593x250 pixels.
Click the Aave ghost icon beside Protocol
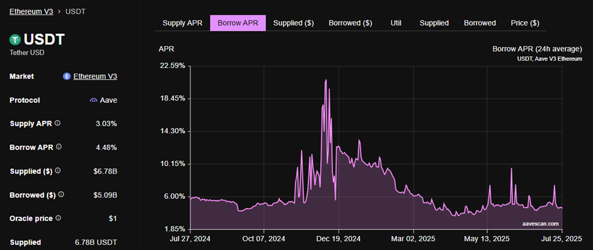94,100
